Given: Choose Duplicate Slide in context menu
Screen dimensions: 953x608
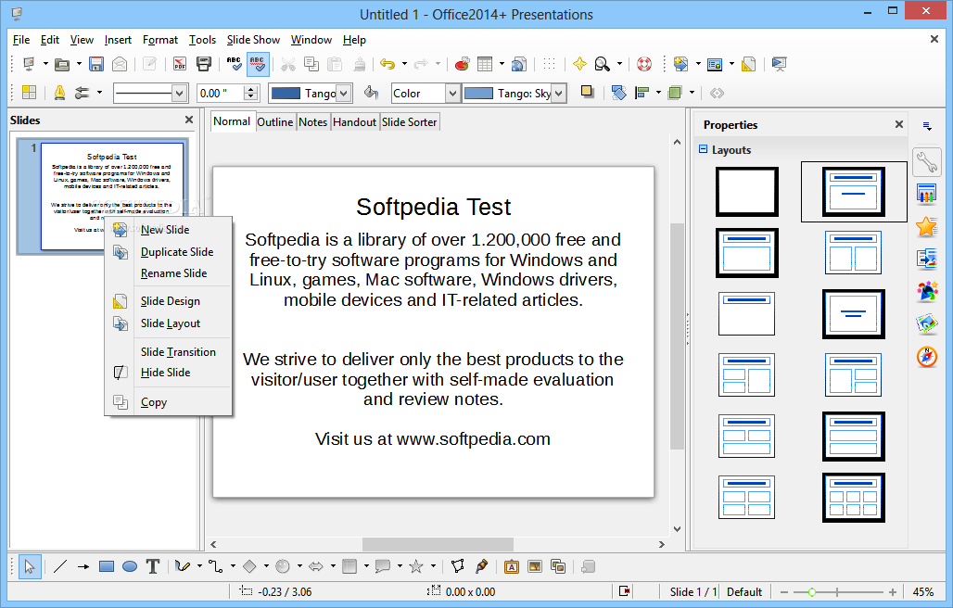Looking at the screenshot, I should tap(169, 251).
